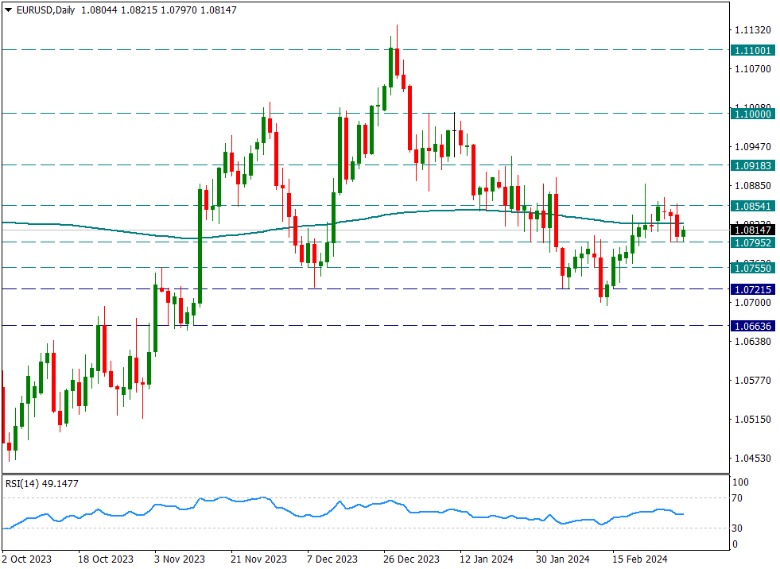780x569 pixels.
Task: Select the OHLC values 1.08044 1.08215 1.07970 1.08147
Action: [x=159, y=10]
